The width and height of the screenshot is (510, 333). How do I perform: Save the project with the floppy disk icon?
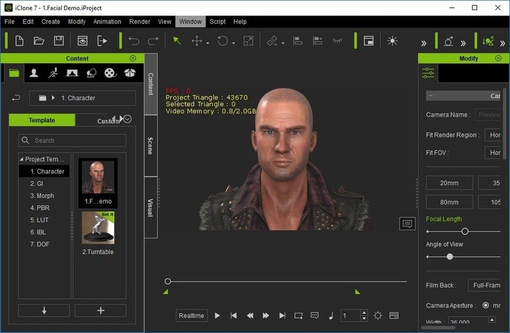[59, 41]
